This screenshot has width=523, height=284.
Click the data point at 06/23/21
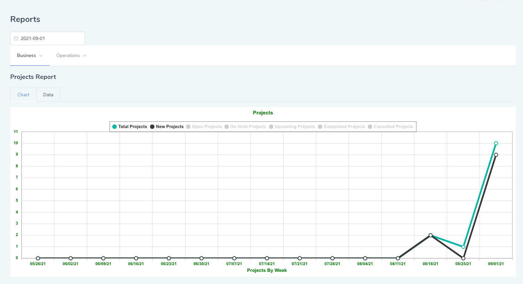pos(169,258)
